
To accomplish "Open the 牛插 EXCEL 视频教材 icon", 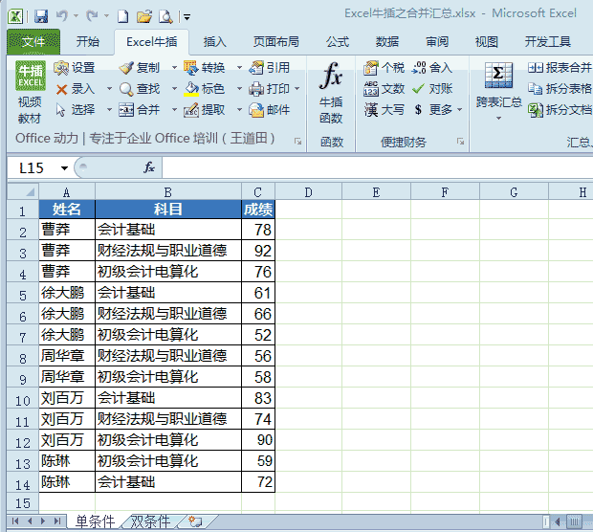I will [31, 92].
